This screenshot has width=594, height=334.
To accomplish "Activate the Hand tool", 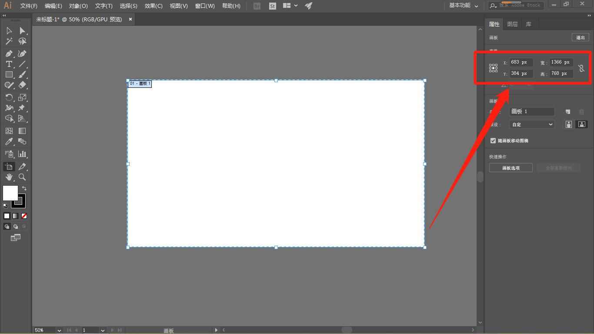I will click(x=9, y=177).
